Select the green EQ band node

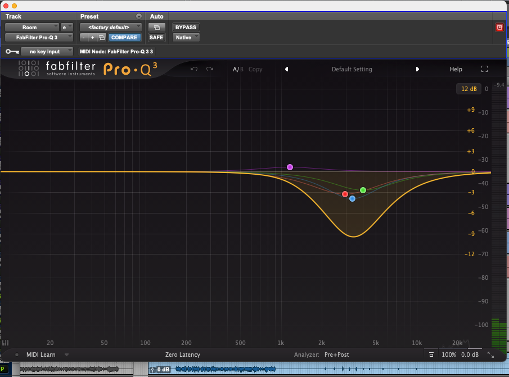pyautogui.click(x=363, y=190)
